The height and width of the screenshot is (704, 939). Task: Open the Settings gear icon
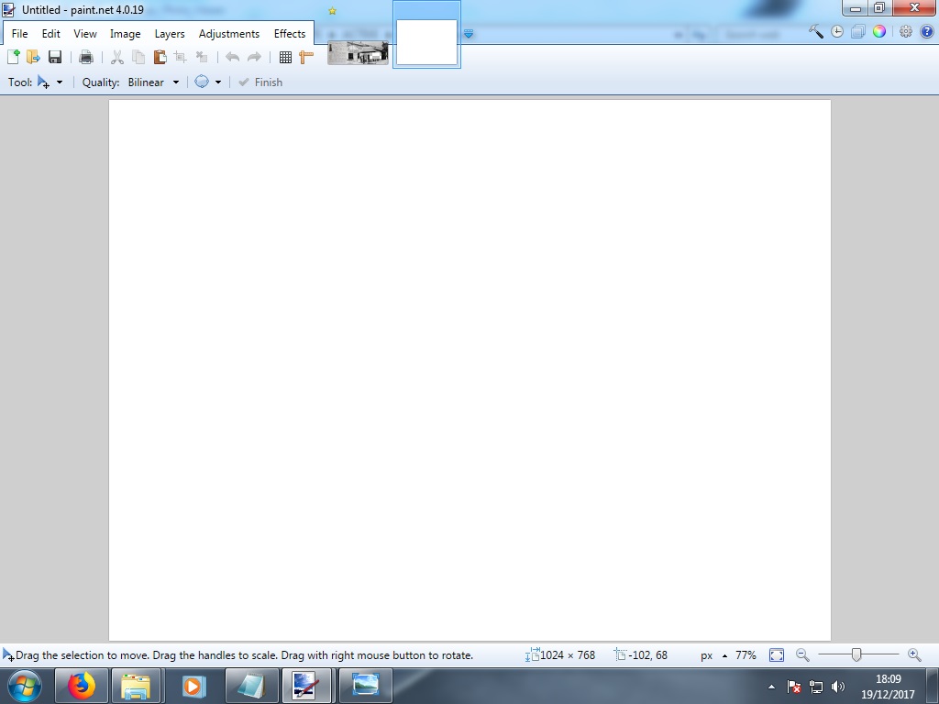pos(905,32)
